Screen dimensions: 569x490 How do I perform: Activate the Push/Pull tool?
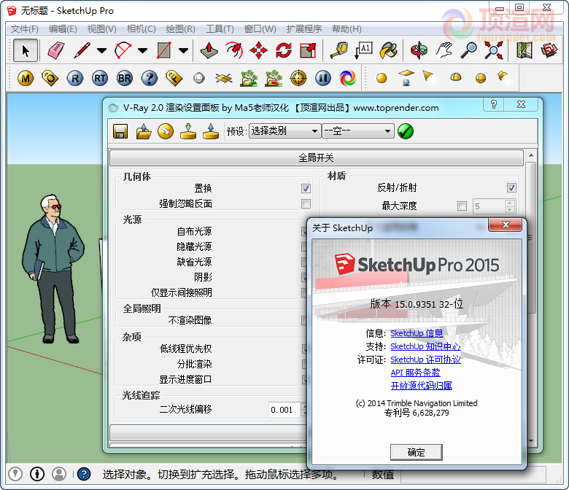pos(209,50)
